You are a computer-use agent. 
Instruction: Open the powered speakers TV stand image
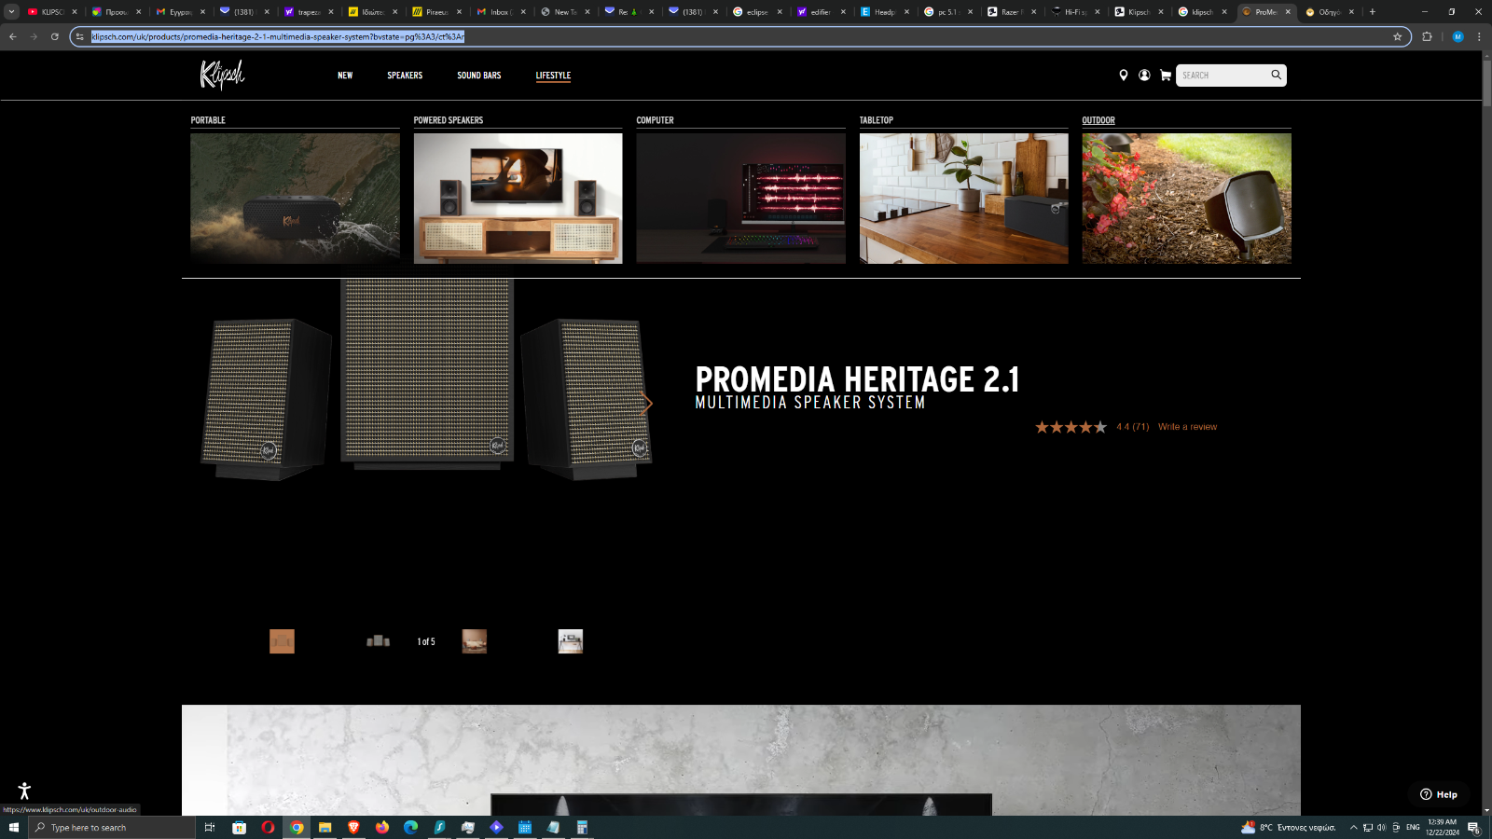pos(518,198)
